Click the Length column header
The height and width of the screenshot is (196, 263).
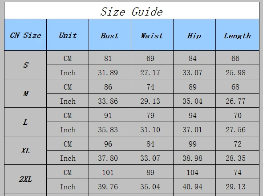point(237,35)
